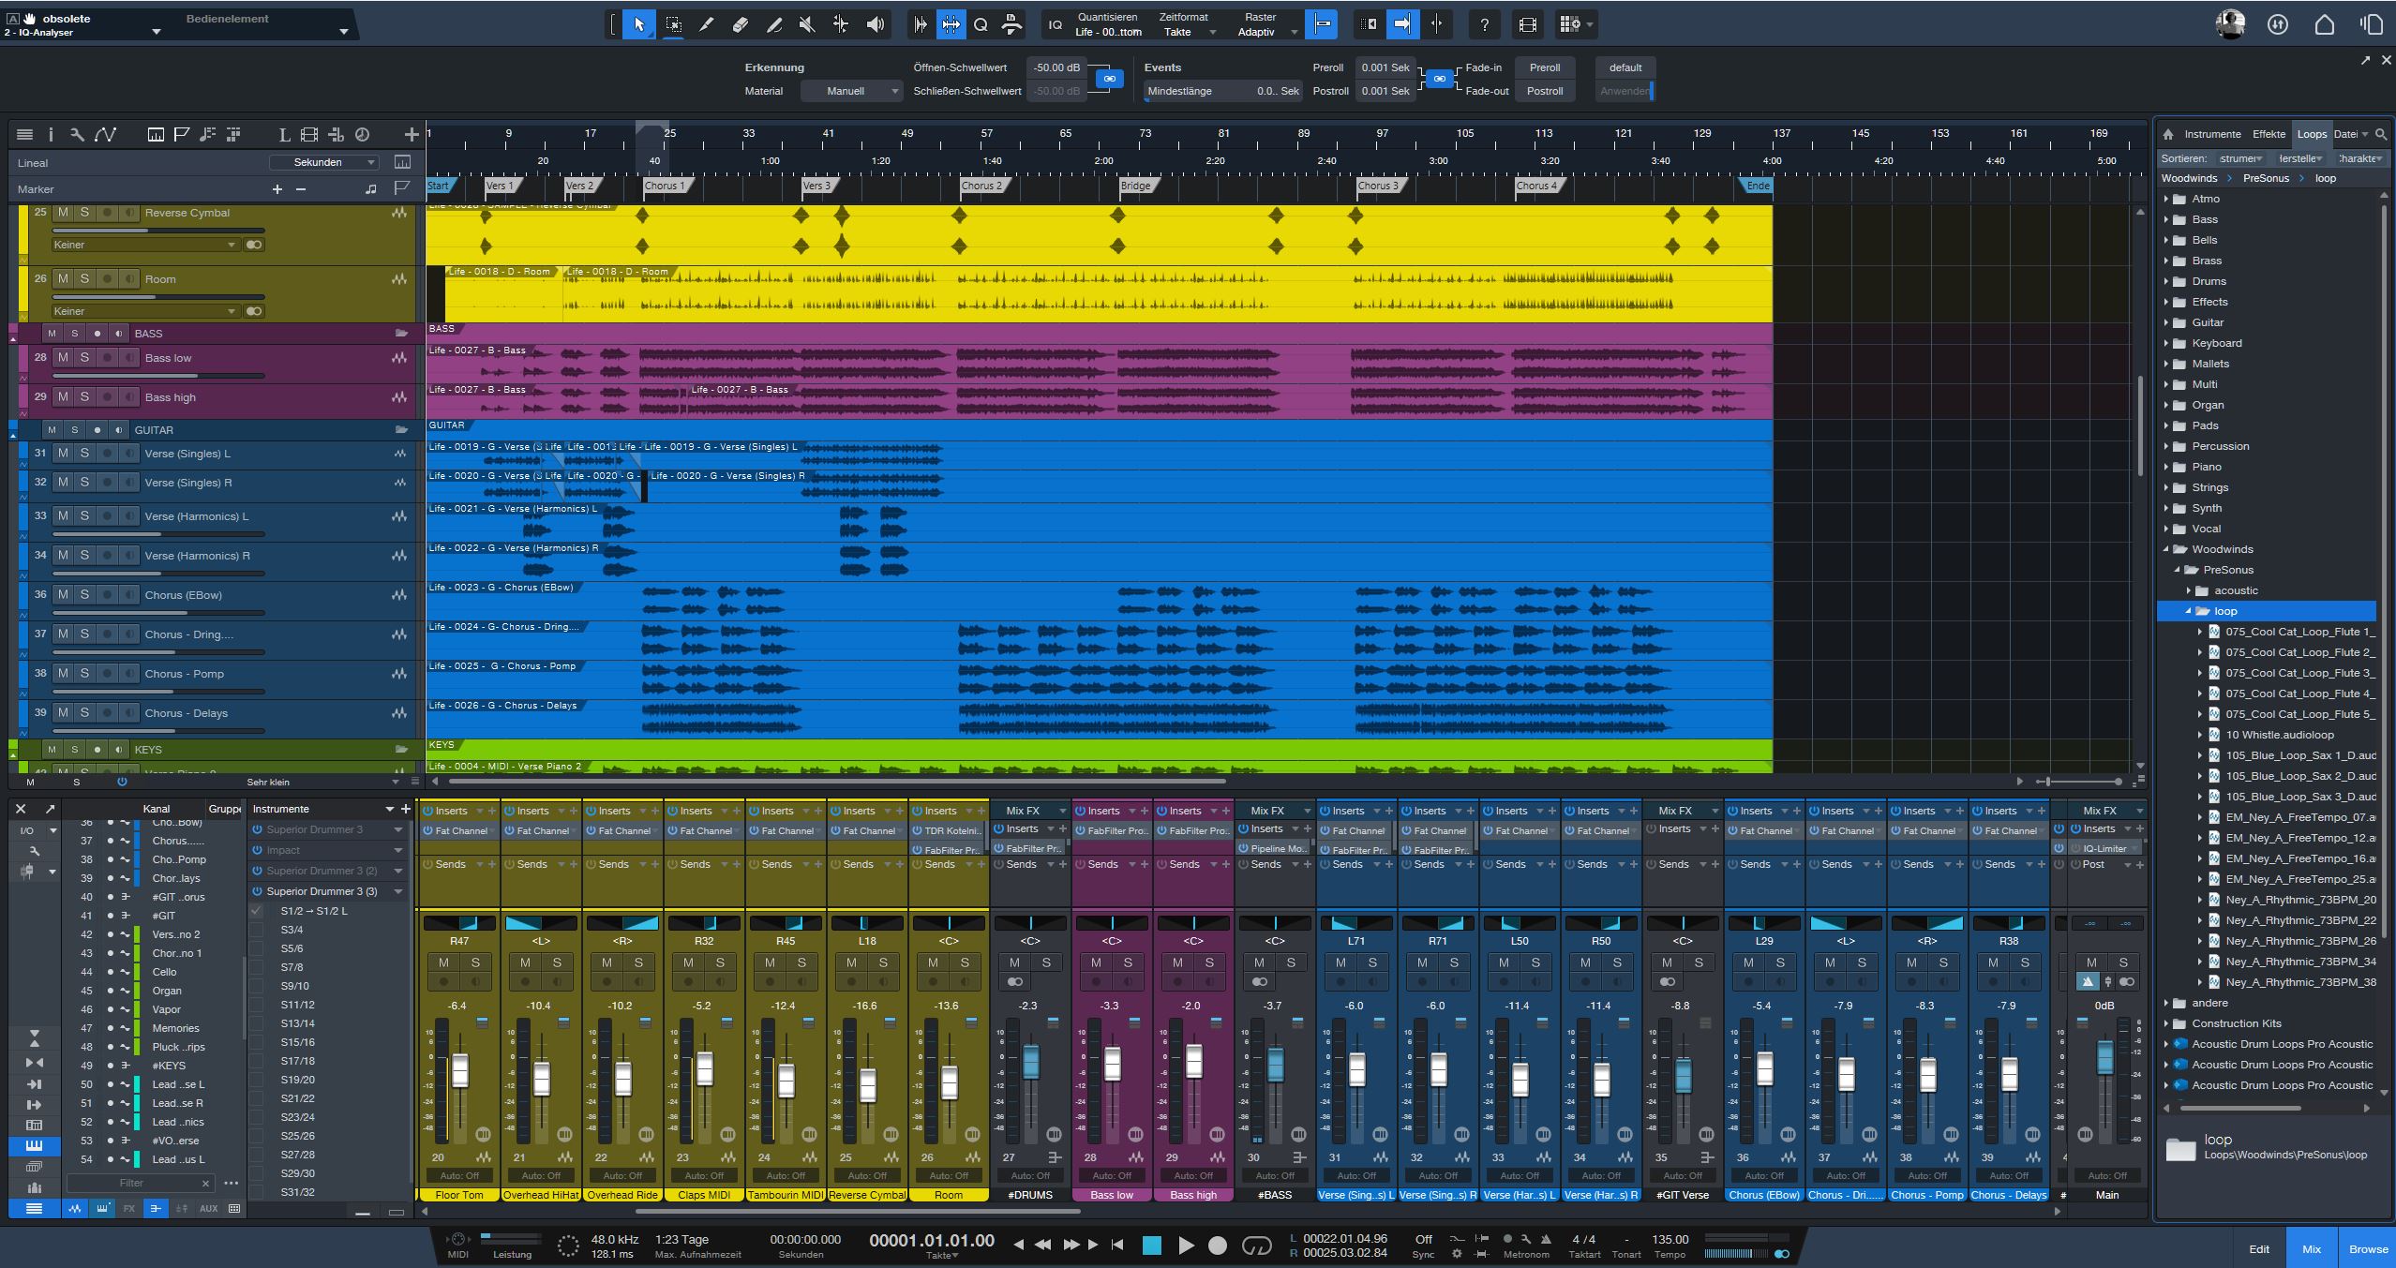Open the Mix view
The image size is (2396, 1268).
(2312, 1248)
